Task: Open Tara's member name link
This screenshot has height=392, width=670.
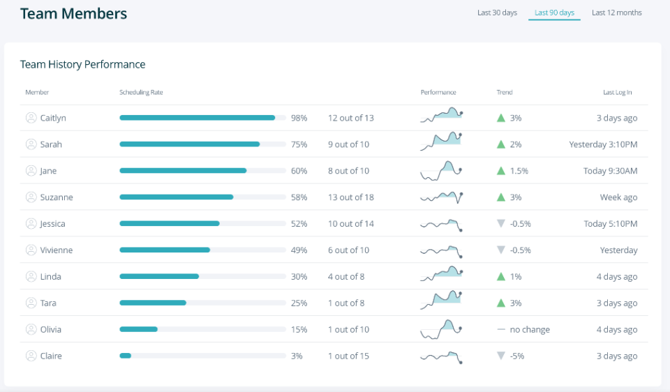Action: tap(48, 303)
